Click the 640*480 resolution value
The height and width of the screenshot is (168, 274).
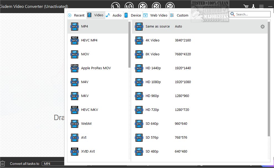coord(181,151)
